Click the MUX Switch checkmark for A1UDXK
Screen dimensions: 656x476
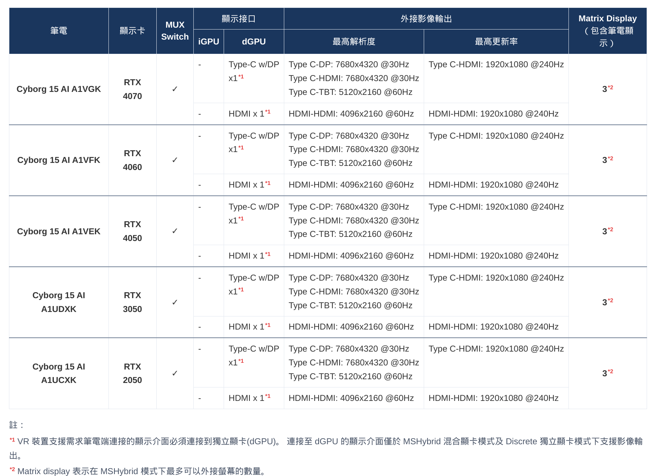[175, 302]
